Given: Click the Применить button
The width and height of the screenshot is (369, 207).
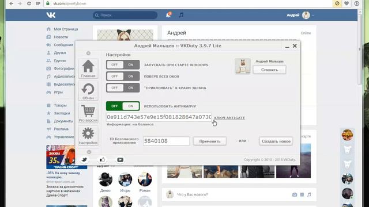Looking at the screenshot, I should [210, 141].
